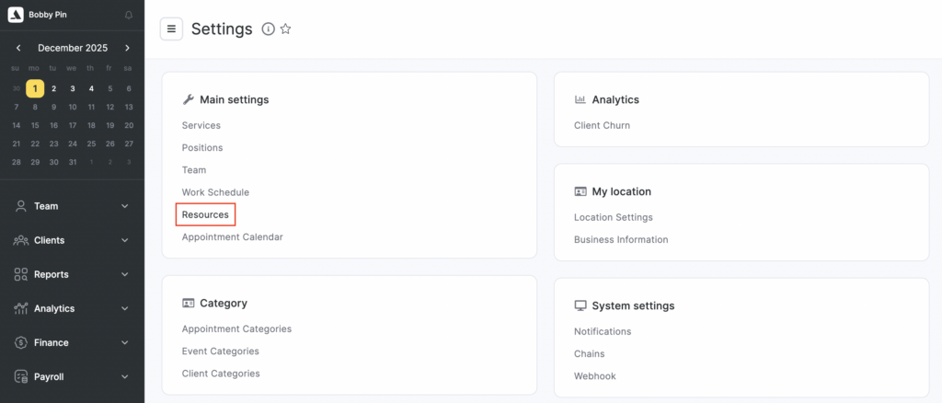
Task: Click the notification bell icon
Action: pos(128,15)
